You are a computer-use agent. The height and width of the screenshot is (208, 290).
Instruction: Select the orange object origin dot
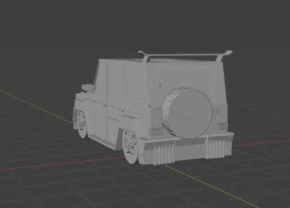[x=143, y=155]
